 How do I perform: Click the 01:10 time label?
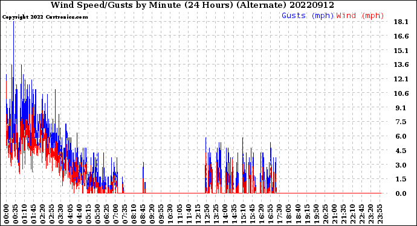click(24, 214)
